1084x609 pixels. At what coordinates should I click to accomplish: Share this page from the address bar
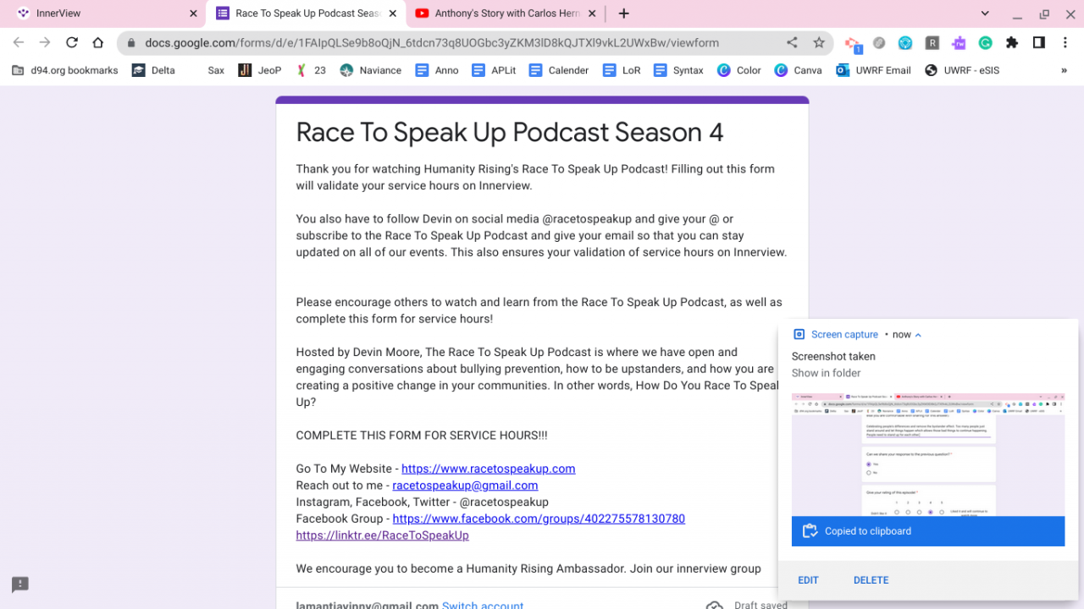click(792, 42)
